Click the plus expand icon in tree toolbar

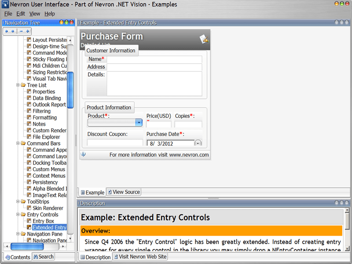tap(28, 31)
